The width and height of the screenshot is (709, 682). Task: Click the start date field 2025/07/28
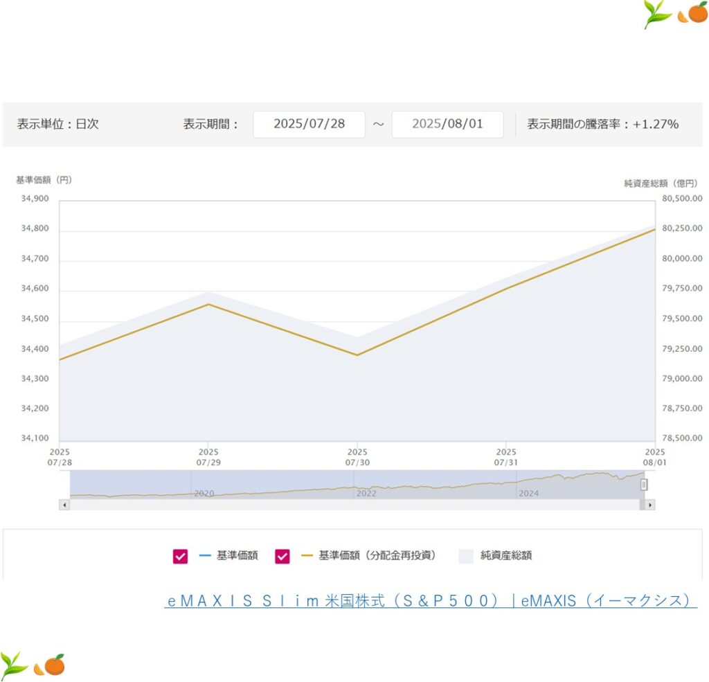coord(309,124)
